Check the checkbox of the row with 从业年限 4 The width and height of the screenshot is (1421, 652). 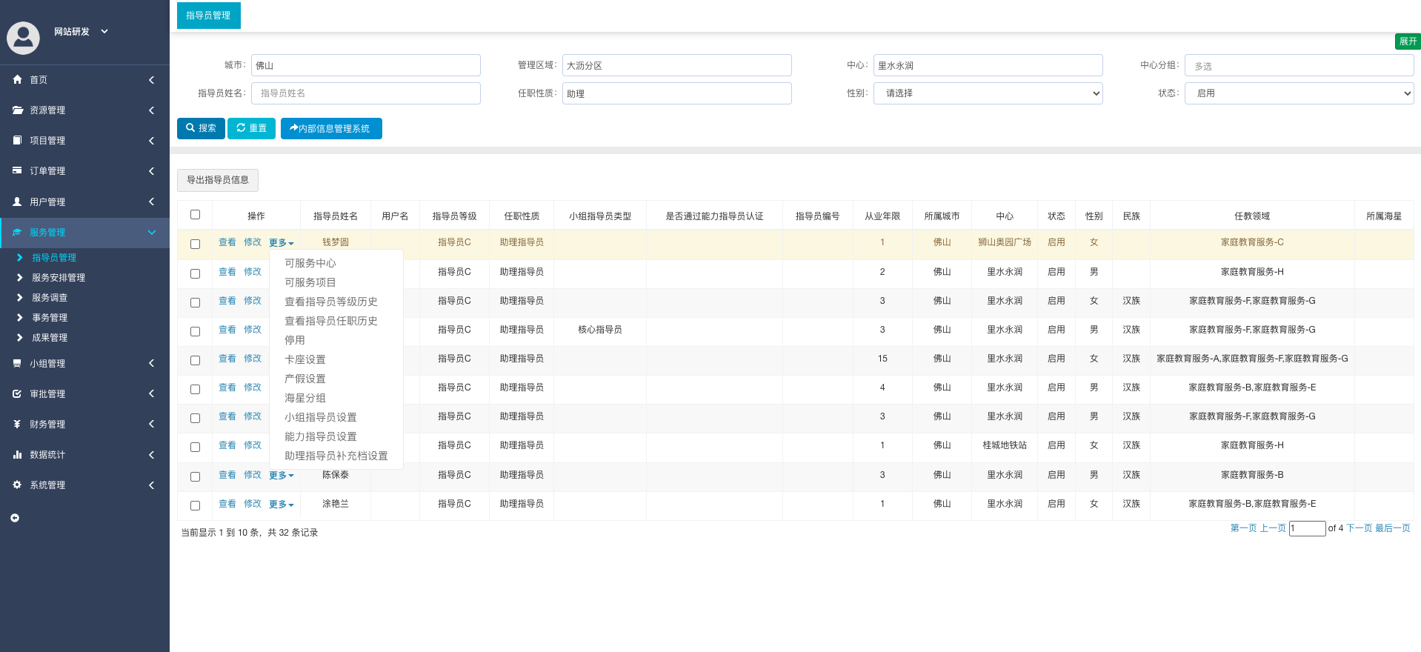[195, 389]
